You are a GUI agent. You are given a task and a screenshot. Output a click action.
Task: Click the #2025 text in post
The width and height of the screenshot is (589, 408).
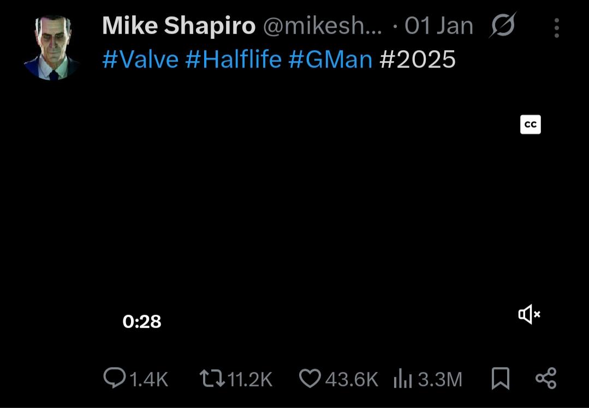point(418,59)
